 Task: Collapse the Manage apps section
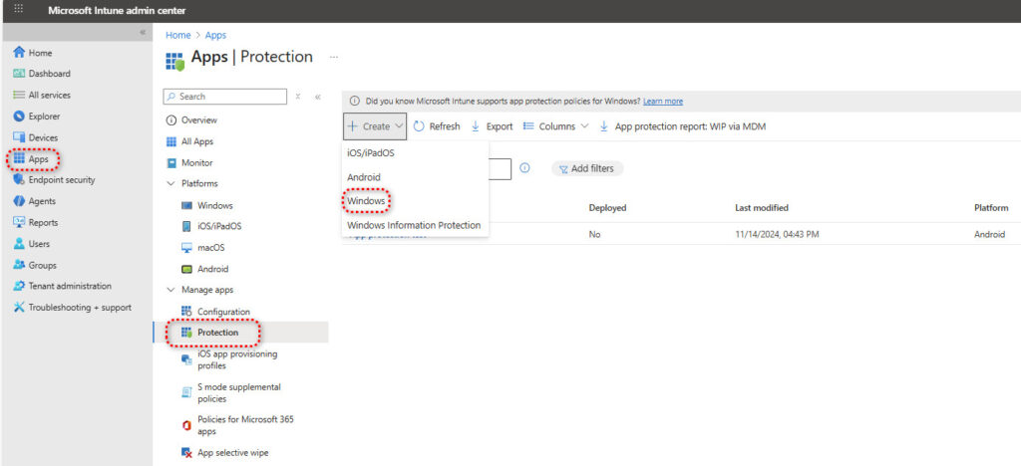click(170, 290)
